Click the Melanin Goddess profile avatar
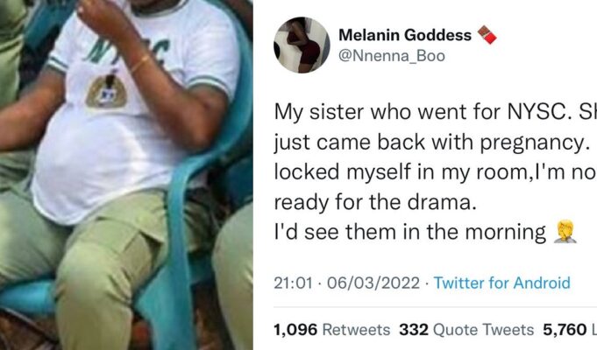This screenshot has width=597, height=350. [x=302, y=46]
